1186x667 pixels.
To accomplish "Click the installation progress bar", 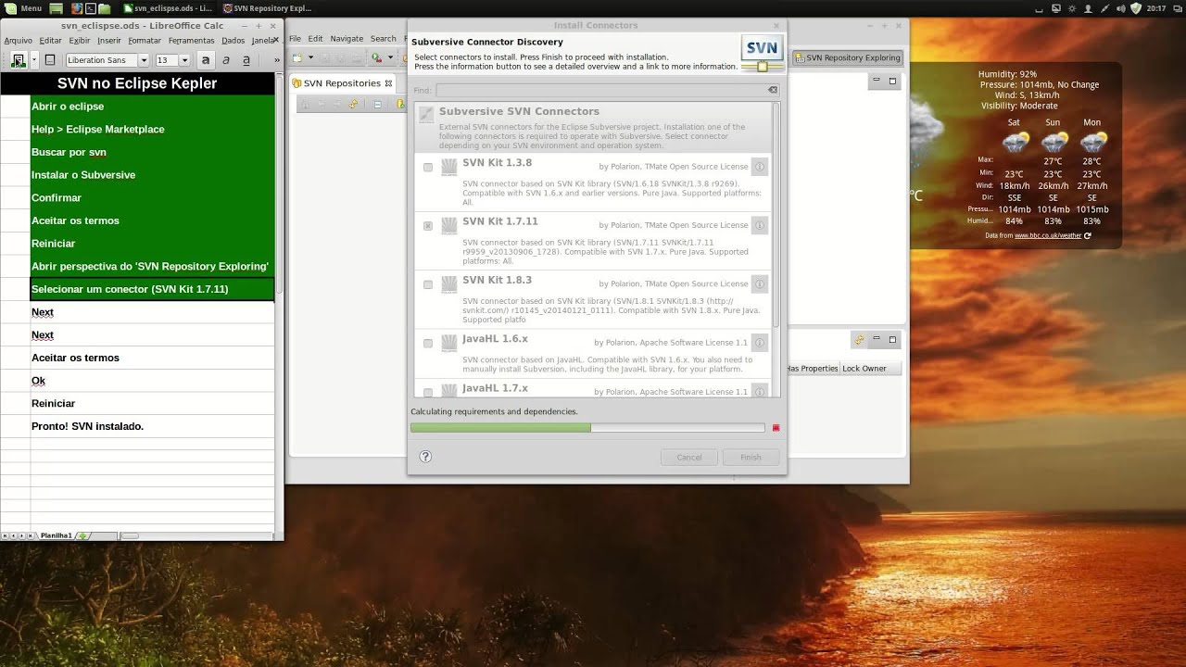I will 587,428.
